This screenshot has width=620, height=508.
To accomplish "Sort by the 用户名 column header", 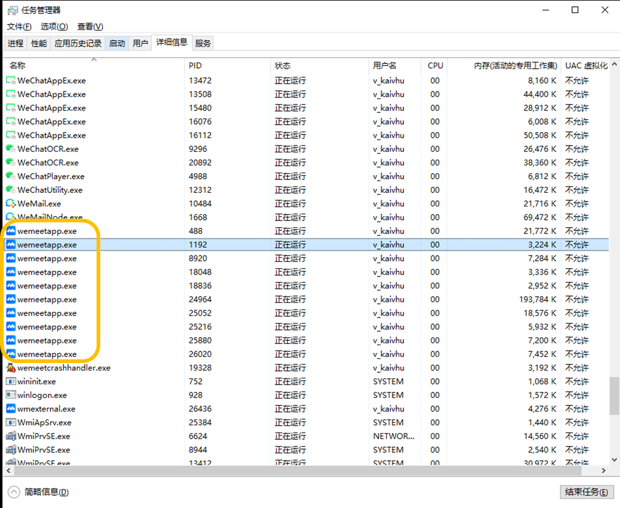I will point(395,66).
